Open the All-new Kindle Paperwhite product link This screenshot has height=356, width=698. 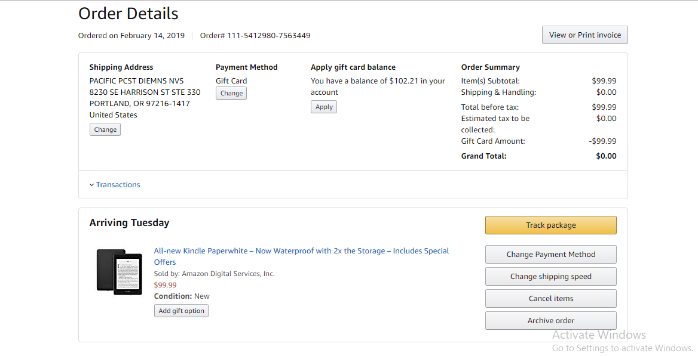[x=301, y=251]
